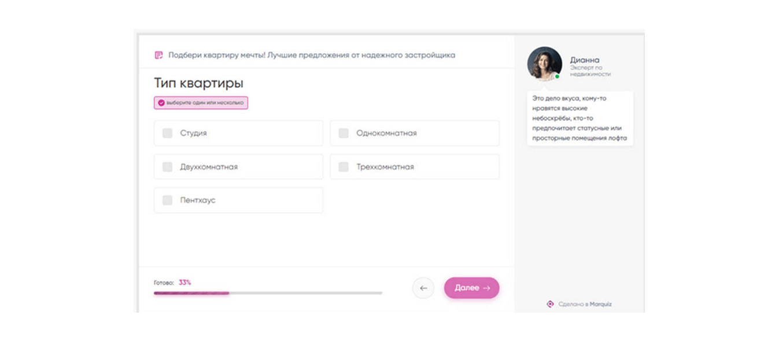Click the quiz note icon in header

pyautogui.click(x=158, y=55)
